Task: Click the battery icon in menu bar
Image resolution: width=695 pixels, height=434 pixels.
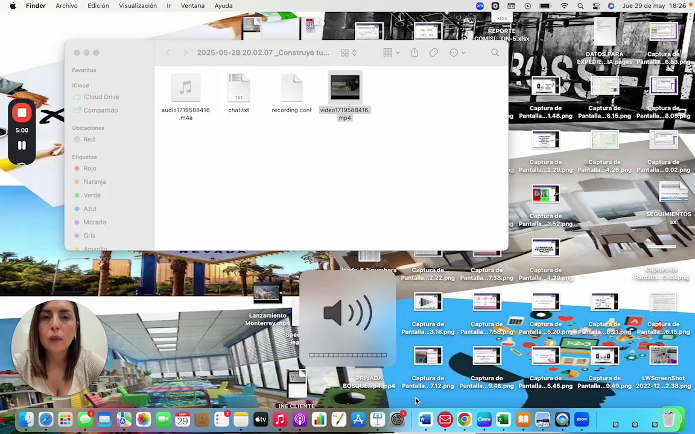Action: tap(545, 6)
